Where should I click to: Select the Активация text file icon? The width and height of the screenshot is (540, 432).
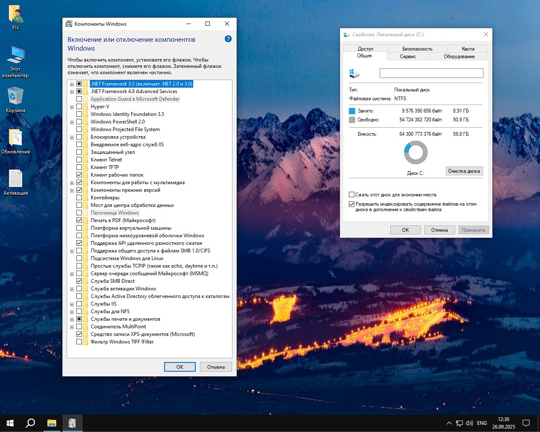click(16, 182)
